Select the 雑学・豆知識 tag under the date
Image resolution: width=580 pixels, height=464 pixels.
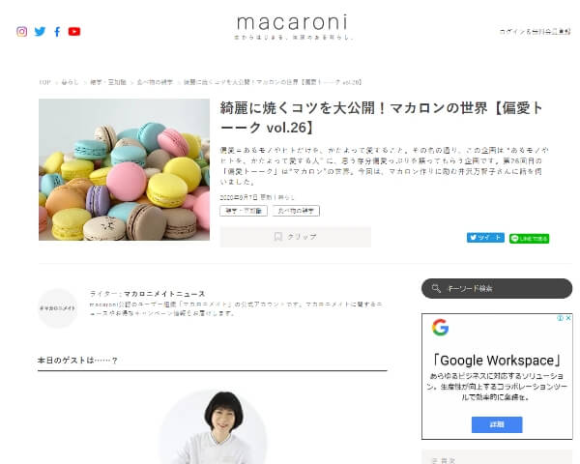[244, 211]
